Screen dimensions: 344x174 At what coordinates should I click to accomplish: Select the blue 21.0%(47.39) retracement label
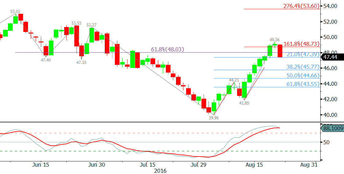pyautogui.click(x=303, y=54)
